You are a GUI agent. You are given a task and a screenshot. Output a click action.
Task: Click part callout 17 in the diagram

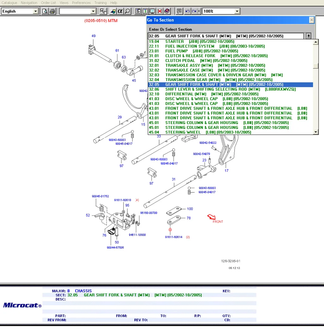click(x=227, y=171)
